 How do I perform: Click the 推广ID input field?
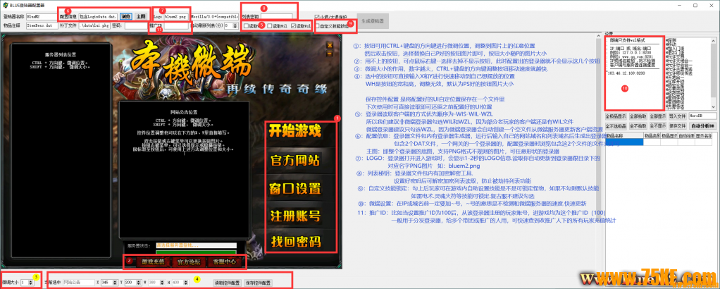click(176, 26)
